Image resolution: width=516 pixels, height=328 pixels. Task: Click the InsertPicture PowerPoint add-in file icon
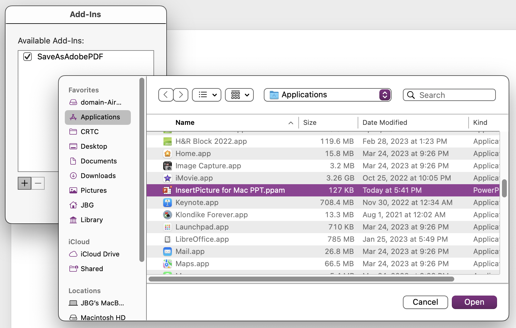coord(168,190)
